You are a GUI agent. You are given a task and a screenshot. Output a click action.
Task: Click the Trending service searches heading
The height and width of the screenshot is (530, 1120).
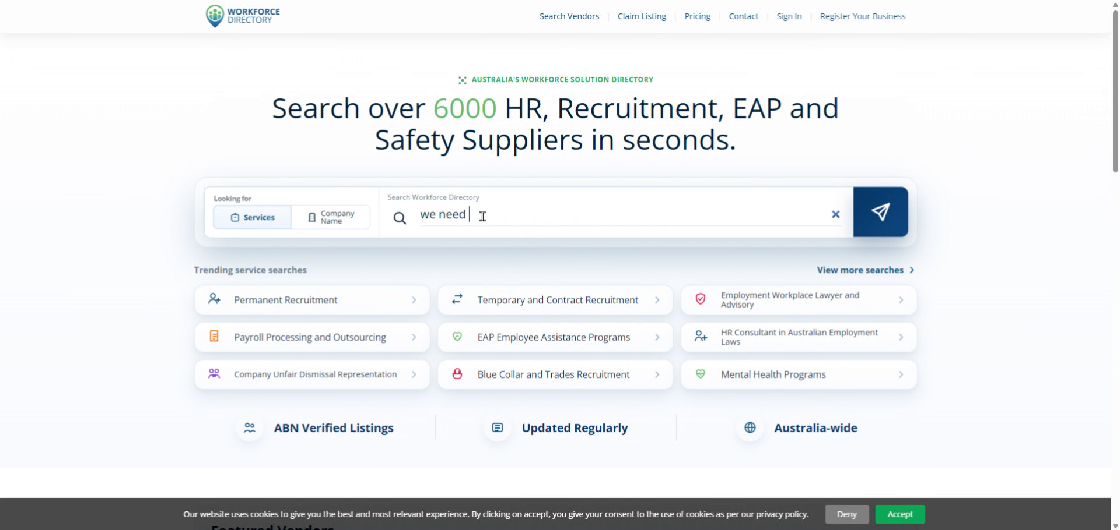click(250, 270)
